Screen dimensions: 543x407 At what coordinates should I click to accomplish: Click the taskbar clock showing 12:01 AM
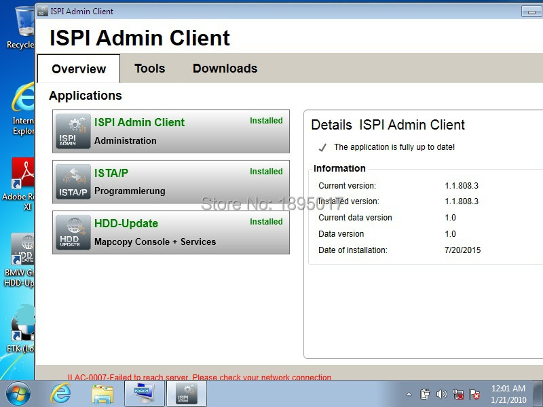pyautogui.click(x=508, y=394)
